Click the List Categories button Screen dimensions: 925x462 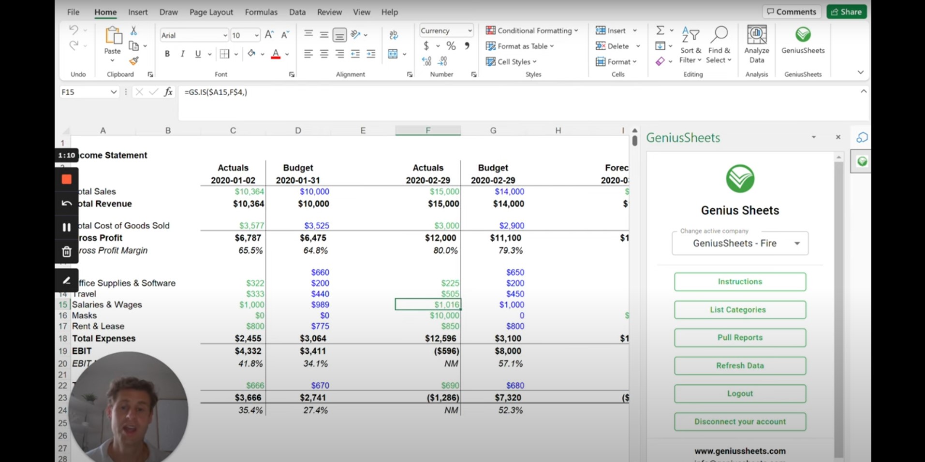(x=740, y=310)
